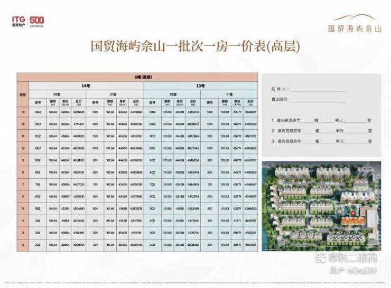Image resolution: width=391 pixels, height=288 pixels.
Task: Click floor number 4 in the 楼层 column
Action: [23, 220]
